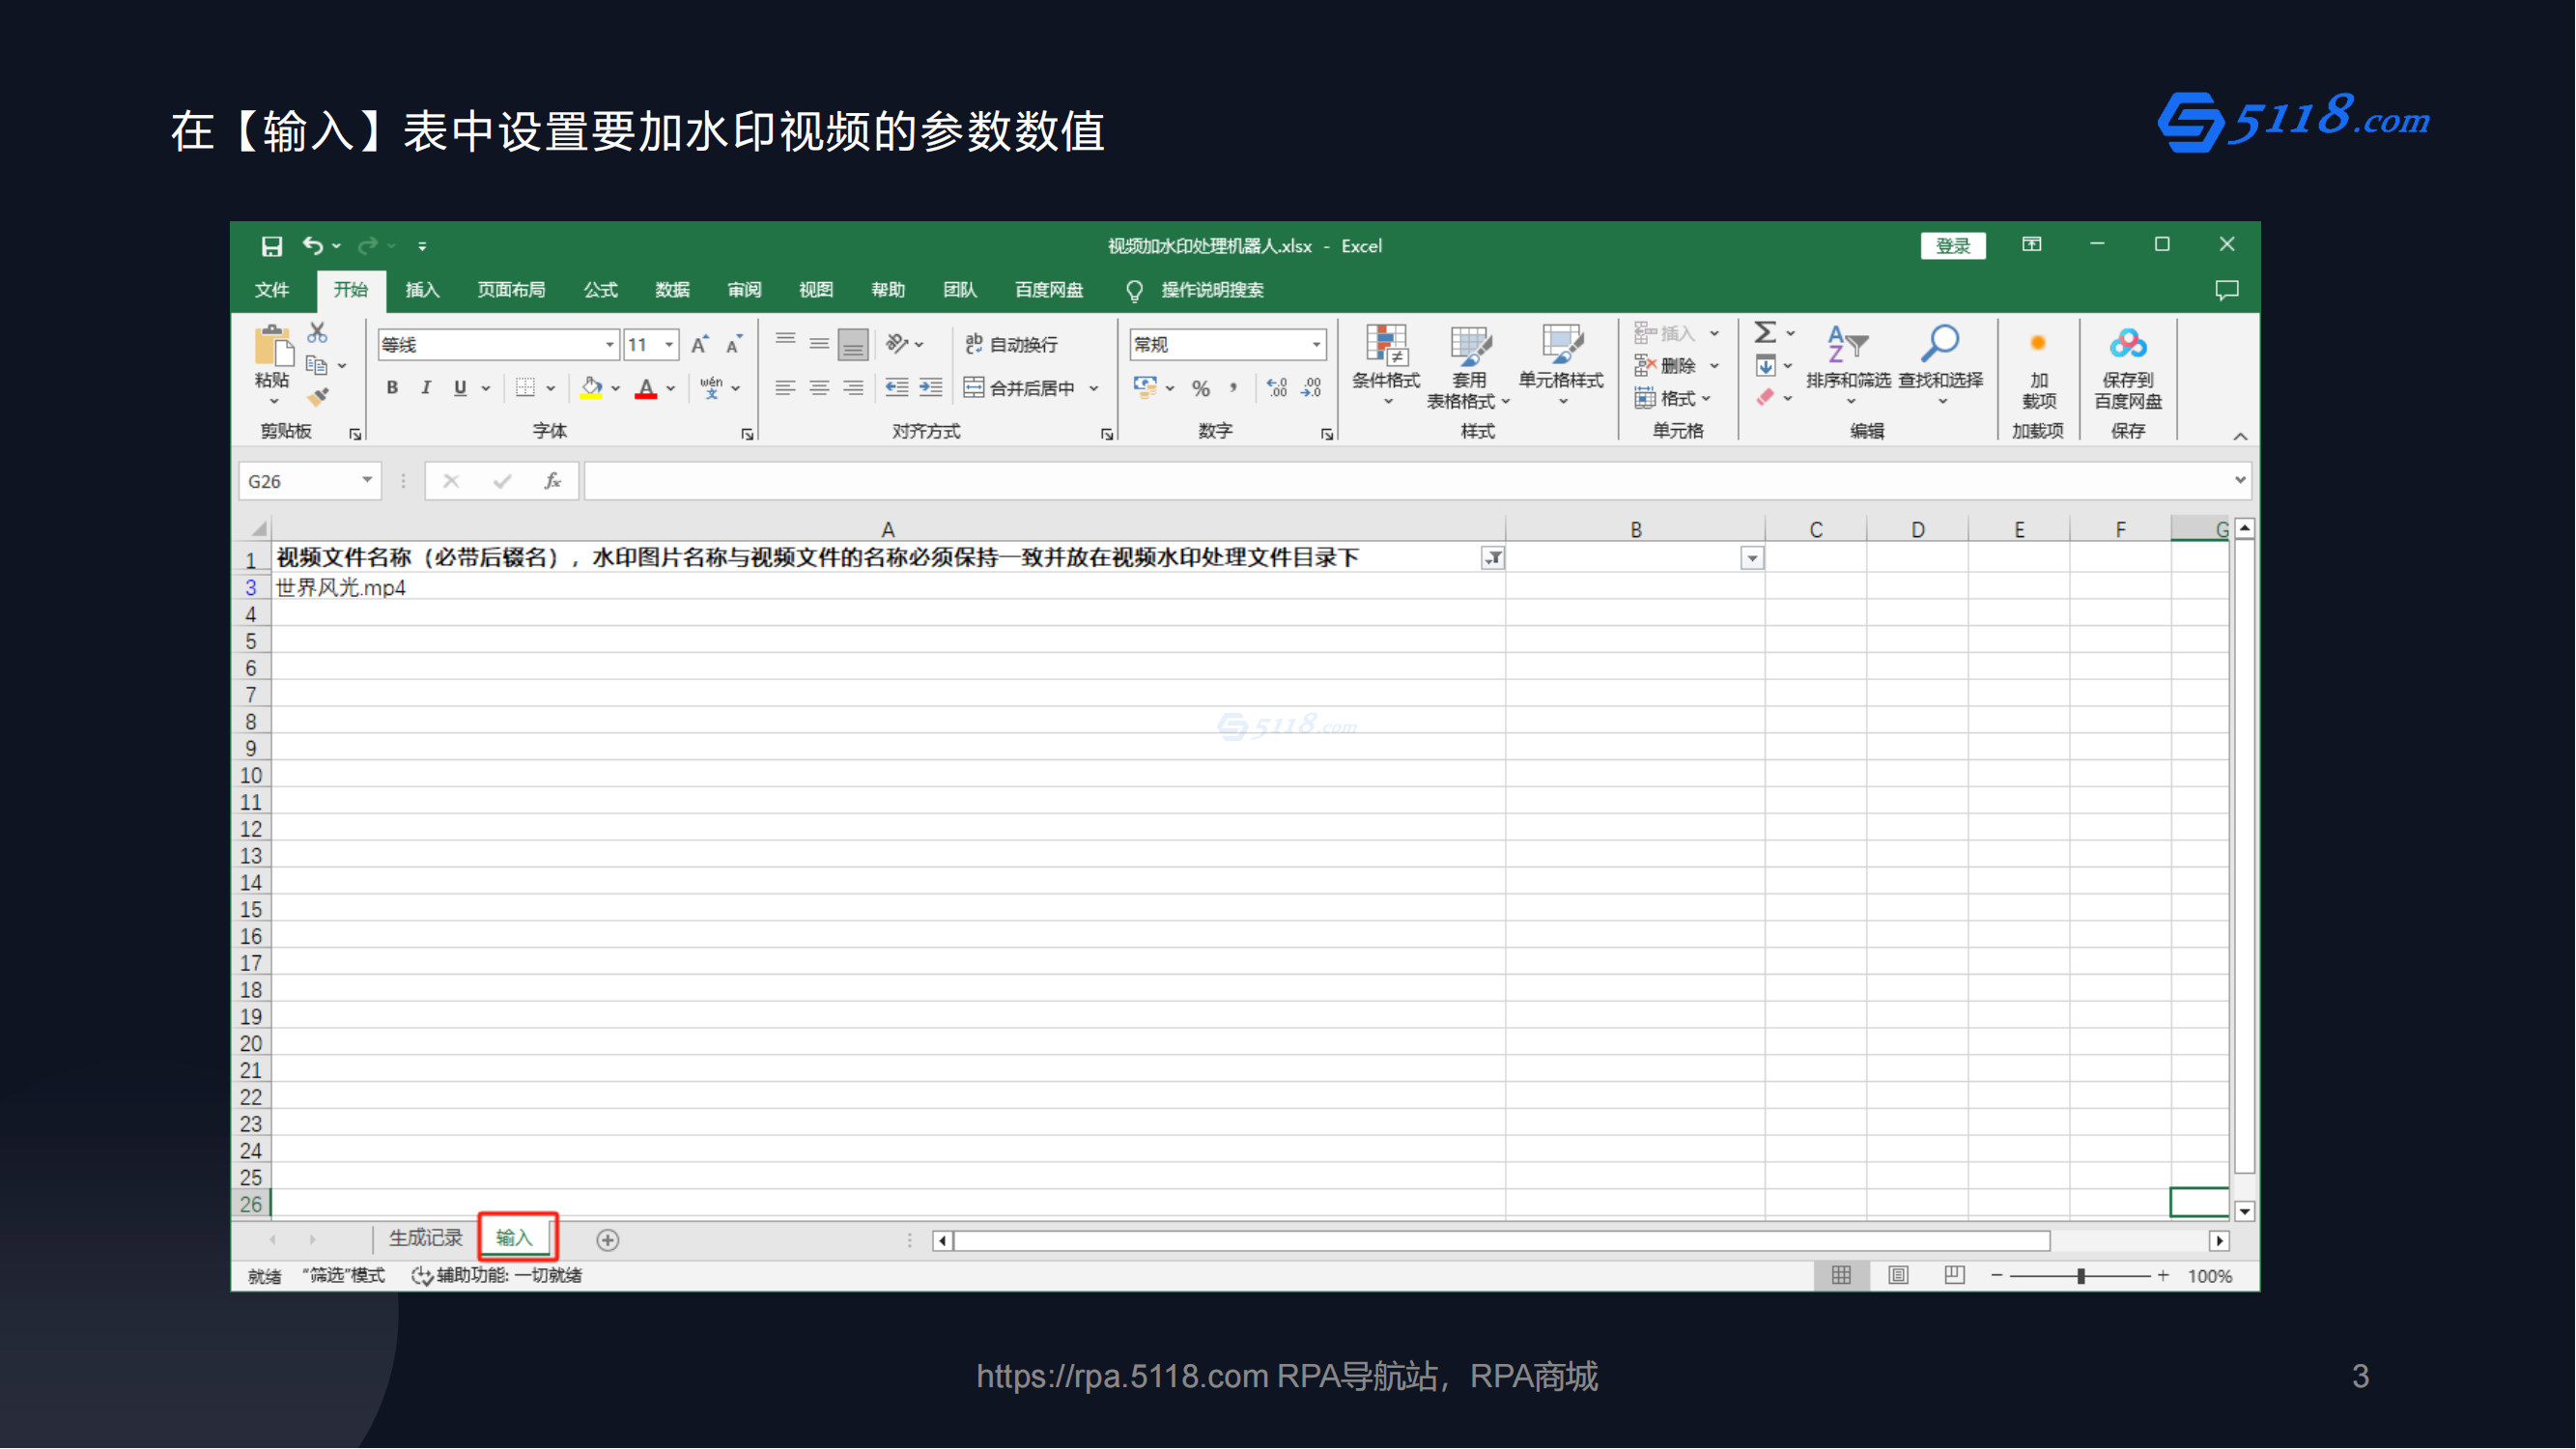Click the red font color button
Screen dimensions: 2576x1449
click(647, 388)
